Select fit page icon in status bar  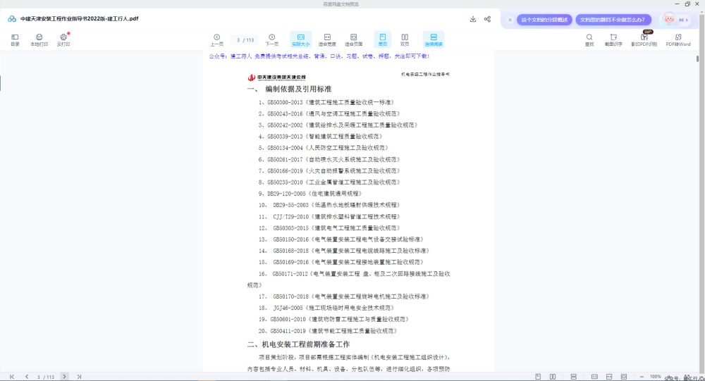(624, 377)
